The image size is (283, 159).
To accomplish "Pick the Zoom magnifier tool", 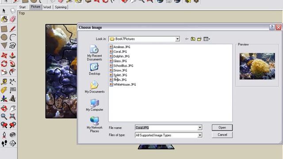I will coord(4,117).
